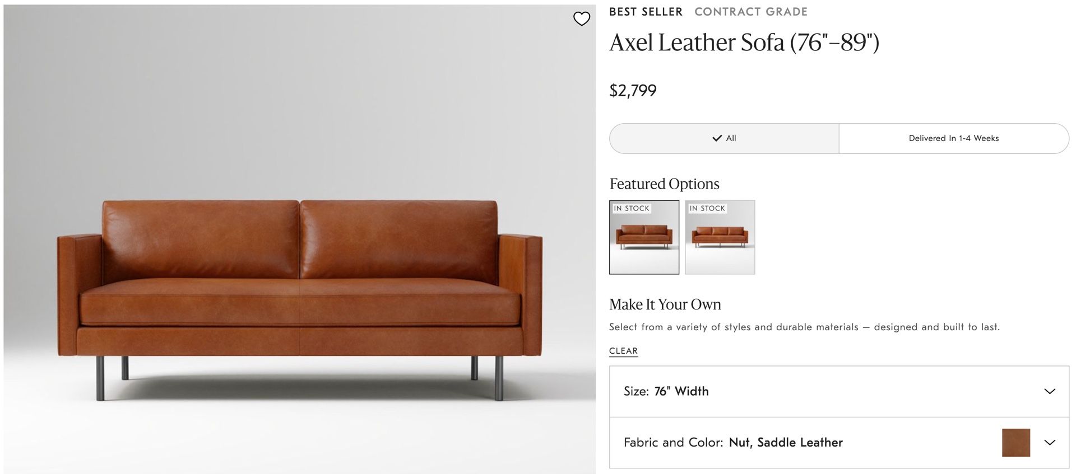The height and width of the screenshot is (474, 1076).
Task: Click the CLEAR link to reset selections
Action: tap(623, 350)
